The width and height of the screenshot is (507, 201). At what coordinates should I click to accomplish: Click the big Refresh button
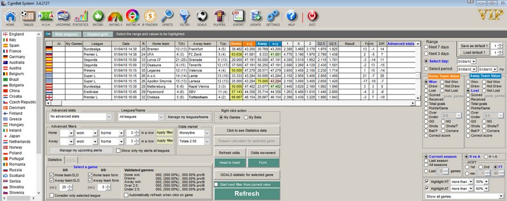247,194
